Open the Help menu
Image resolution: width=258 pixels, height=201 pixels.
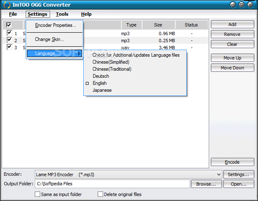tap(86, 14)
